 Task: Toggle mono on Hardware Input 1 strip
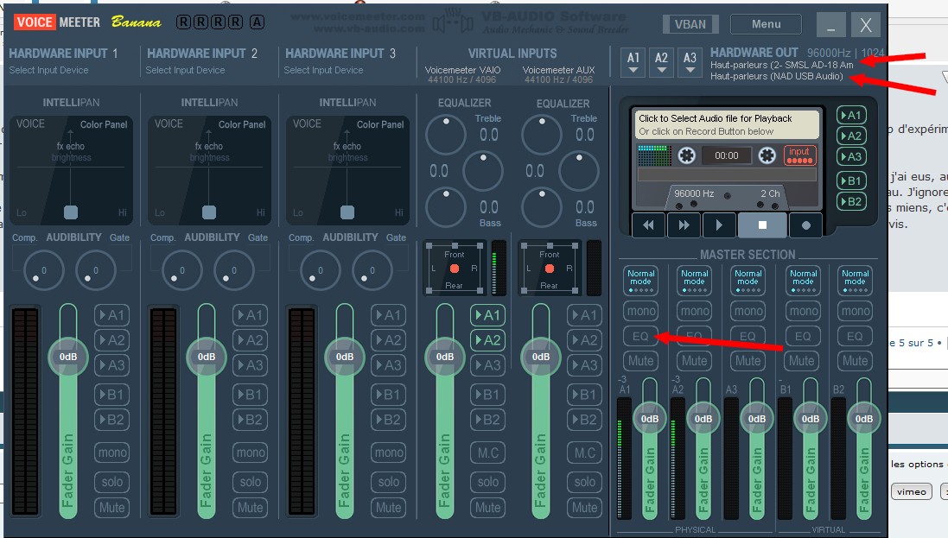pyautogui.click(x=111, y=453)
